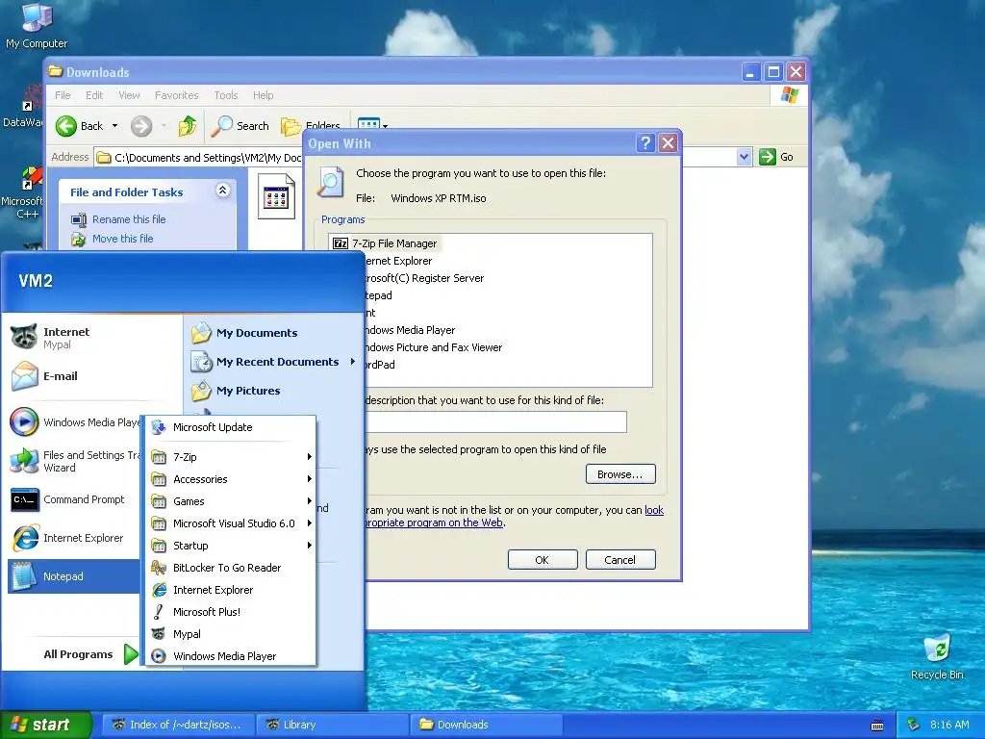The height and width of the screenshot is (739, 985).
Task: Open Tools menu in Downloads window
Action: [x=225, y=95]
